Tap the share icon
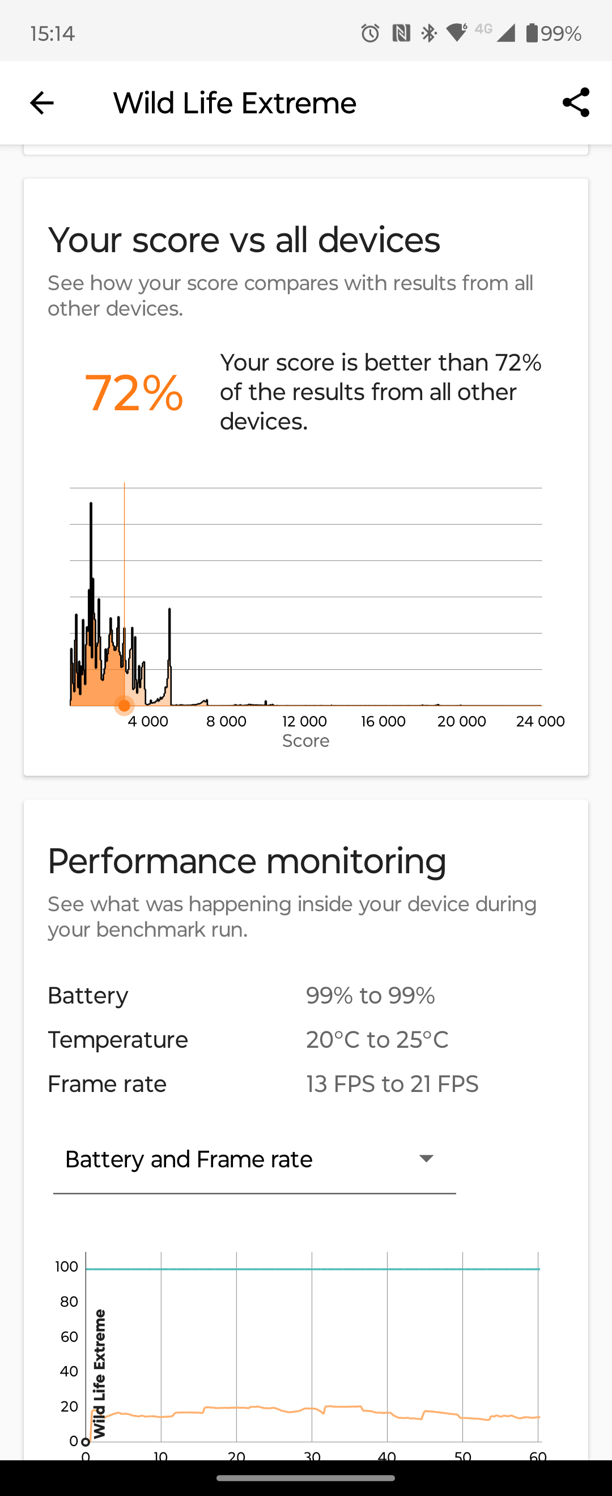612x1496 pixels. click(x=575, y=103)
